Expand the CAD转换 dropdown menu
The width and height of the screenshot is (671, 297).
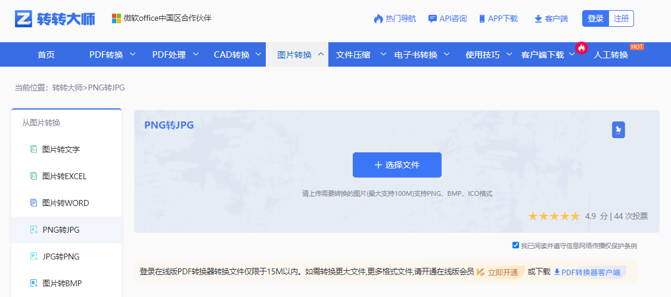coord(259,55)
